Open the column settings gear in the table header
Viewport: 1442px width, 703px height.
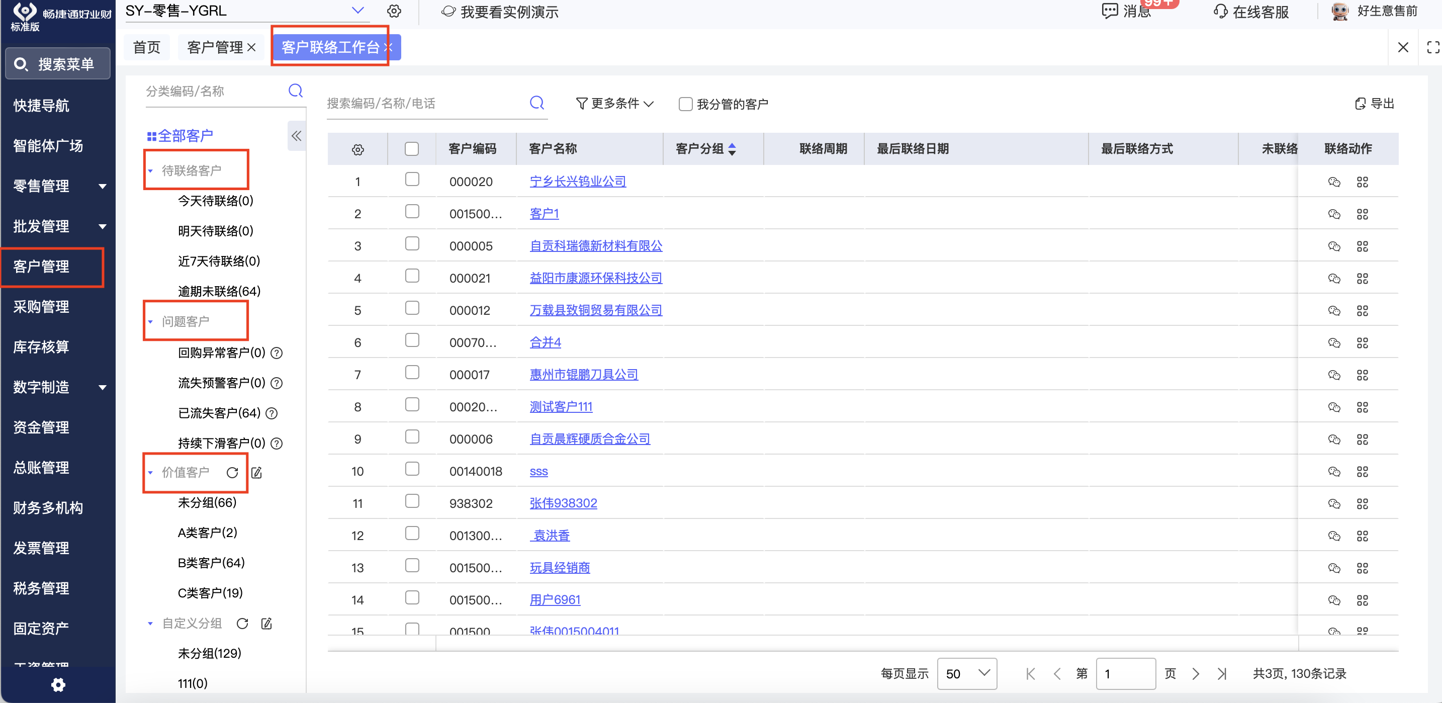tap(357, 149)
